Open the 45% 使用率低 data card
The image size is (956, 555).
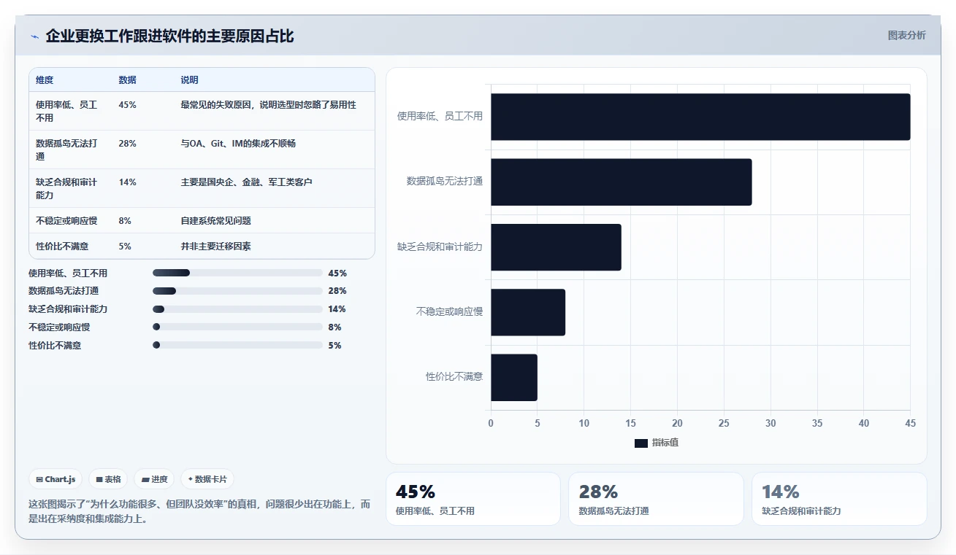473,499
